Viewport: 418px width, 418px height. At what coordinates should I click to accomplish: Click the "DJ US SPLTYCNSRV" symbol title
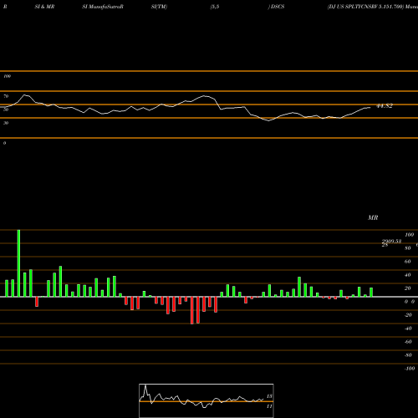[x=352, y=7]
